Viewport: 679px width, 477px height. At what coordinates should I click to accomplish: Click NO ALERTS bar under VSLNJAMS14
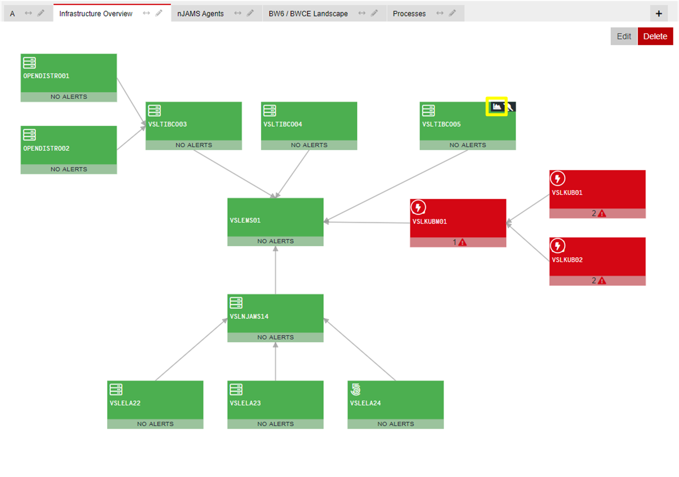pos(275,337)
